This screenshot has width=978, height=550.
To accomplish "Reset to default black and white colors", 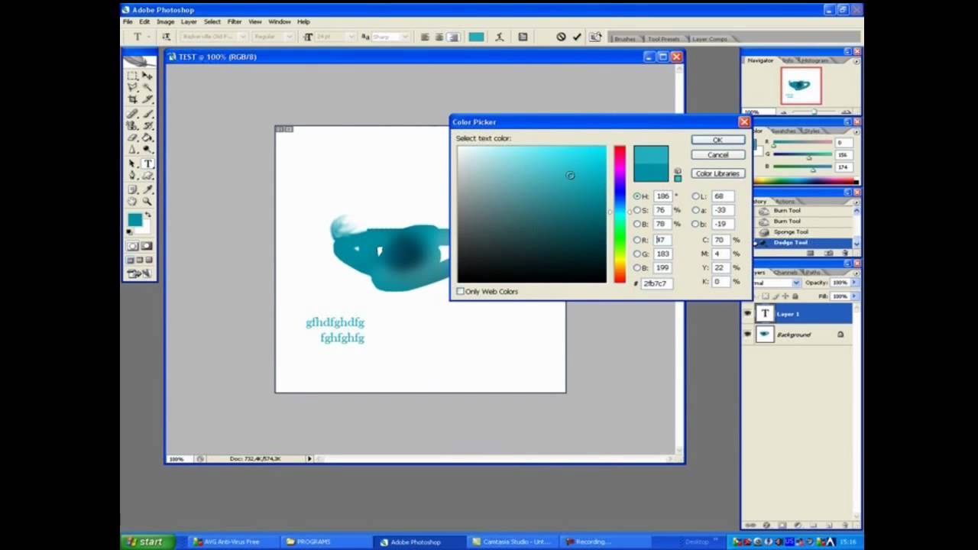I will pyautogui.click(x=129, y=231).
